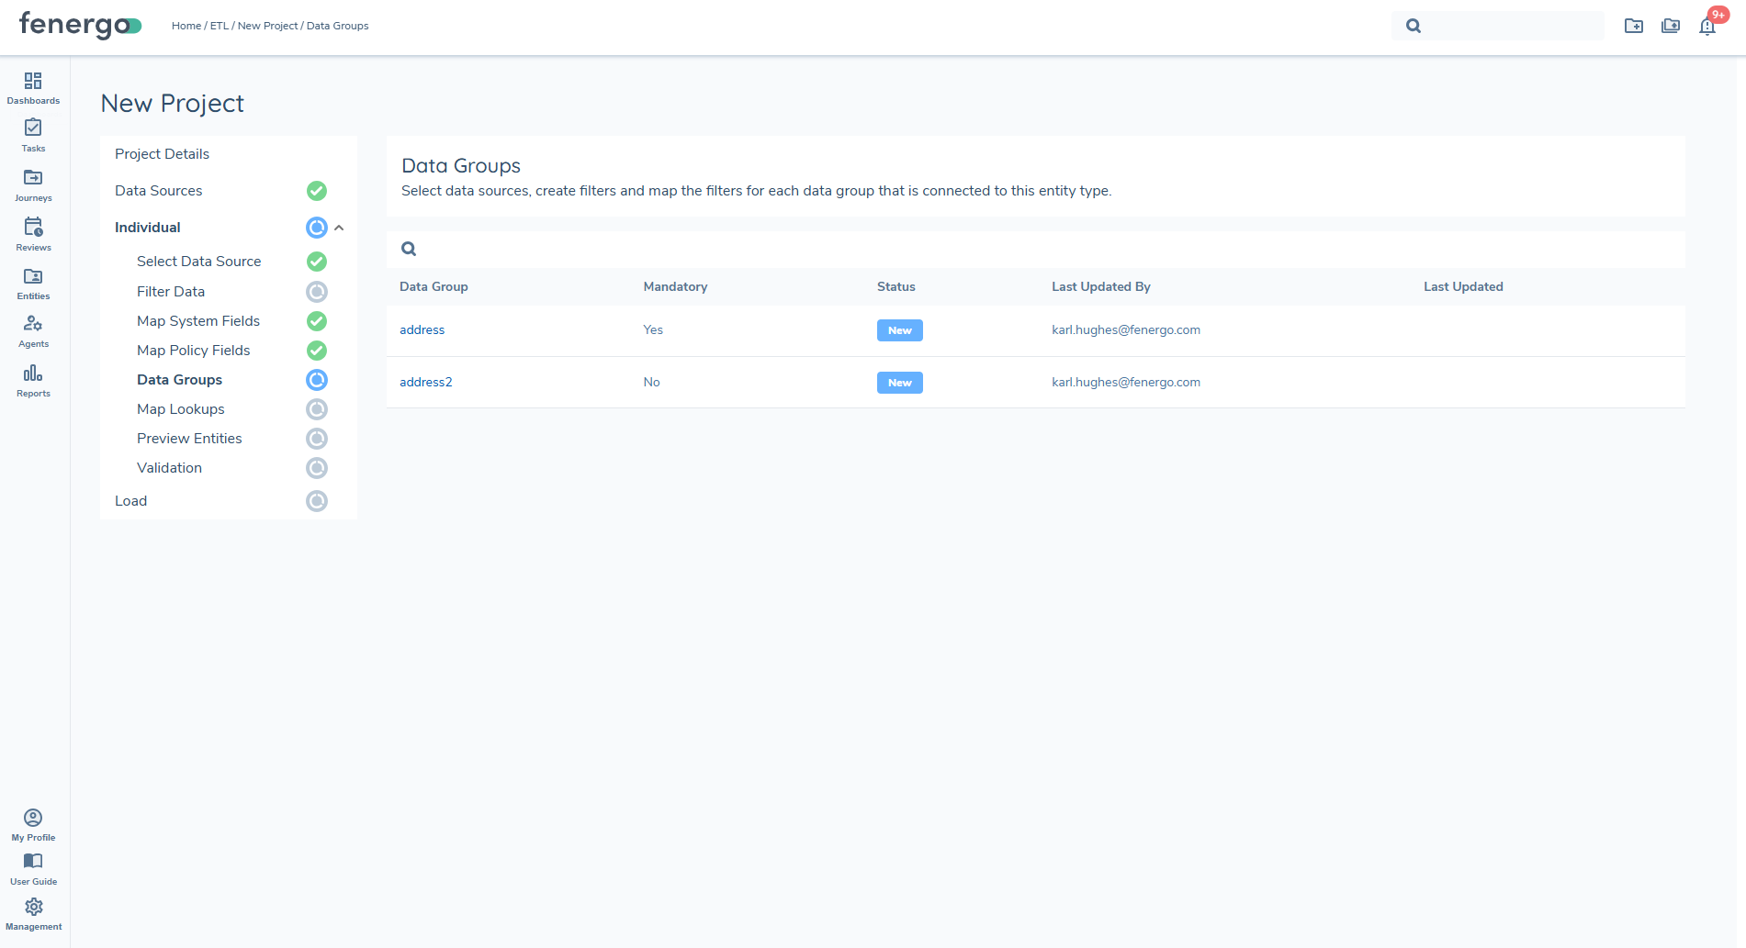Click the notifications bell icon
The image size is (1746, 948).
(1707, 27)
